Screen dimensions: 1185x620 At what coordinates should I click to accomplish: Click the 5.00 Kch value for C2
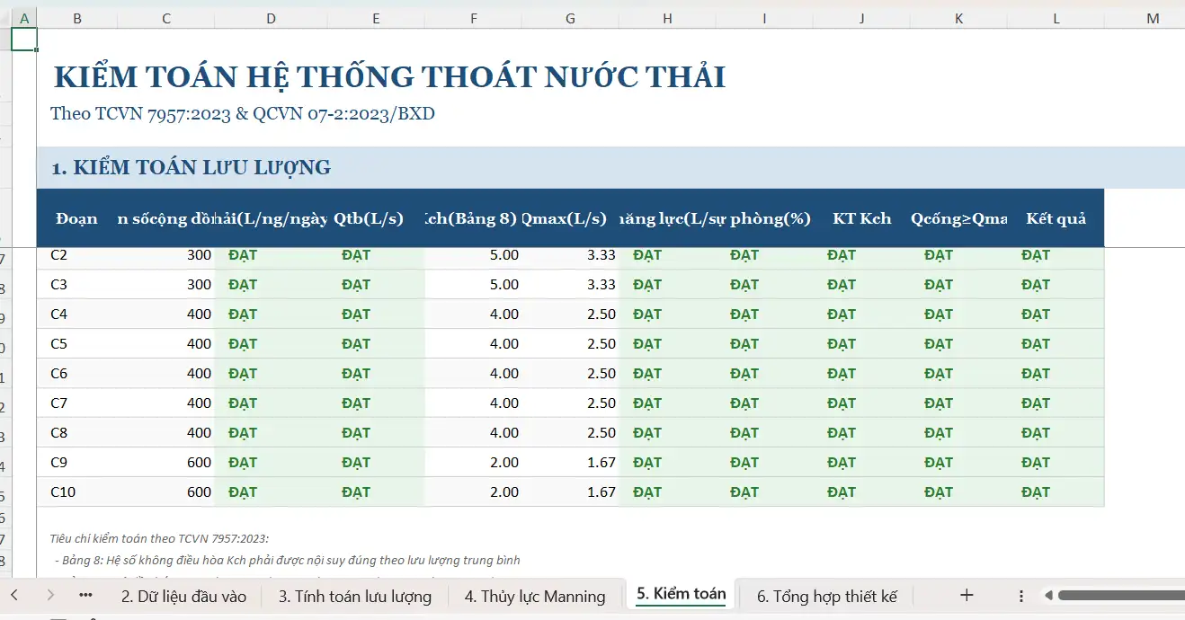point(503,255)
